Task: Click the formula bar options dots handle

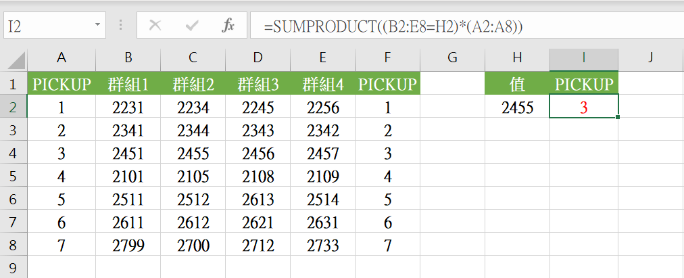Action: pyautogui.click(x=122, y=26)
